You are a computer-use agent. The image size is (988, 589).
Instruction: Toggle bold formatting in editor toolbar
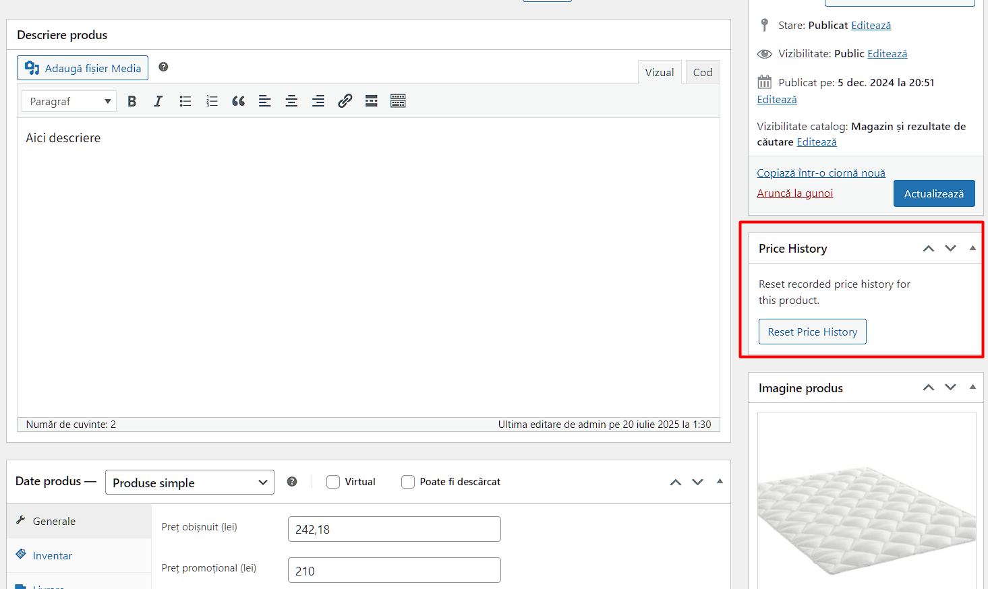[x=132, y=101]
